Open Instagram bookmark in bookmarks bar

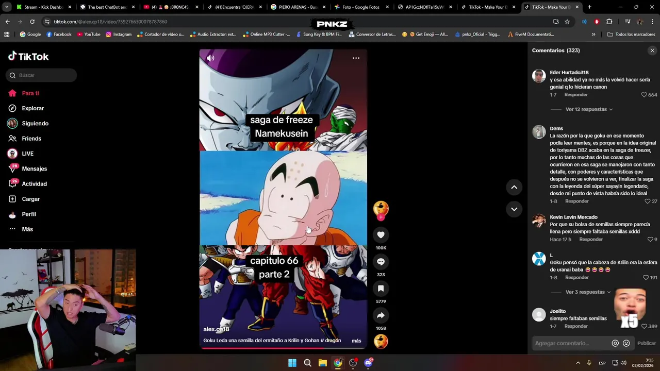point(119,35)
